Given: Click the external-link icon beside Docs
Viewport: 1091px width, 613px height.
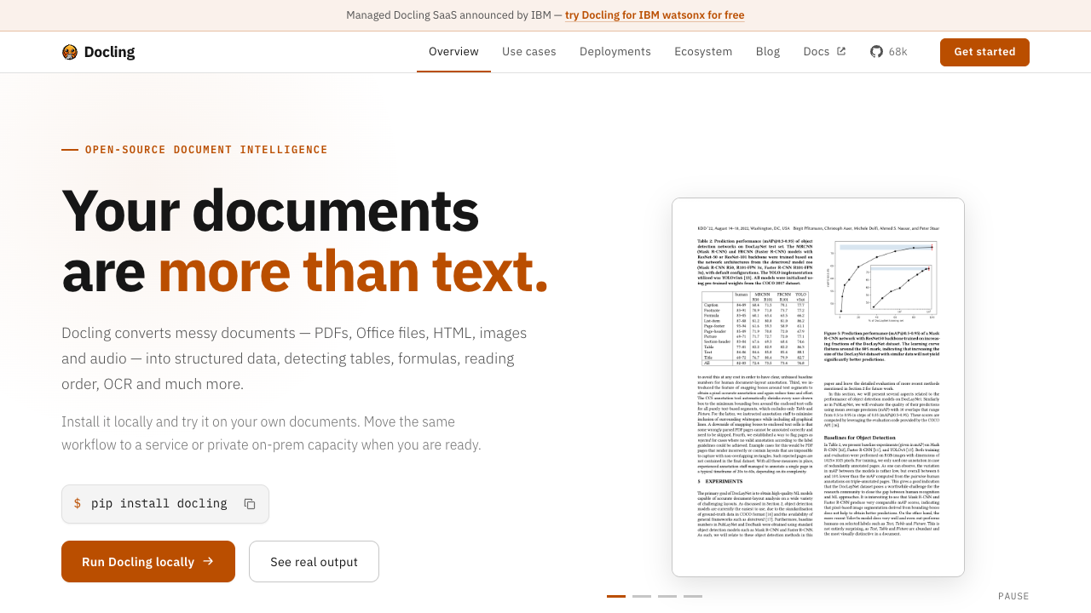Looking at the screenshot, I should pyautogui.click(x=841, y=51).
